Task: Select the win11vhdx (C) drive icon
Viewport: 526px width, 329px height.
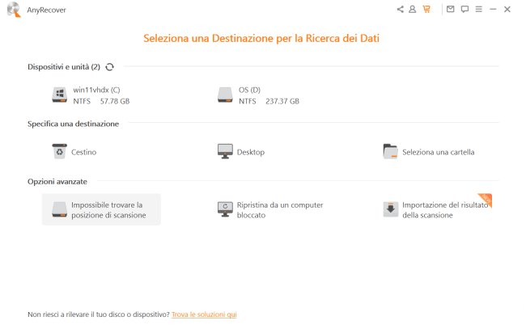Action: pos(59,95)
